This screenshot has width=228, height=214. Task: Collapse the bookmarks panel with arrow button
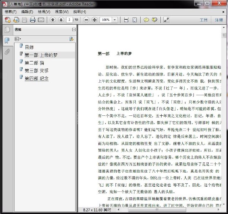pyautogui.click(x=74, y=30)
